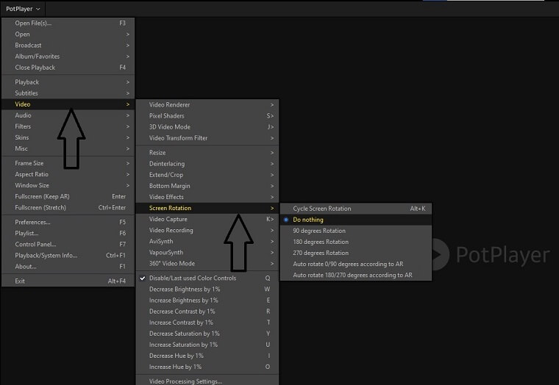Choose Open File(s)... menu entry
This screenshot has width=559, height=385.
pyautogui.click(x=68, y=24)
